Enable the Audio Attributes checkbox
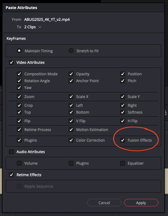Viewport: 168px width, 216px height. tap(11, 152)
